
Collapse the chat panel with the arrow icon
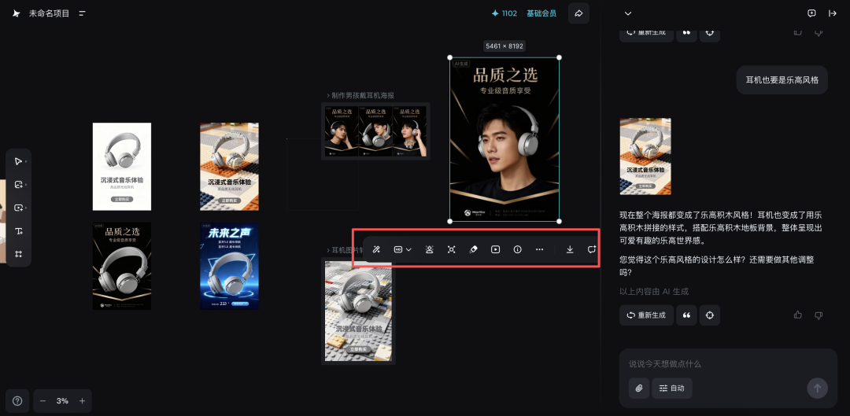pyautogui.click(x=833, y=13)
